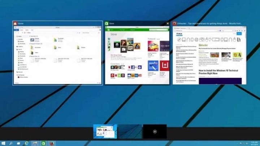Click the taskbar clock and date
This screenshot has height=146, width=260.
254,143
